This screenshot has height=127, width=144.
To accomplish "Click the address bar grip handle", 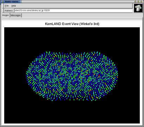I will coord(3,10).
